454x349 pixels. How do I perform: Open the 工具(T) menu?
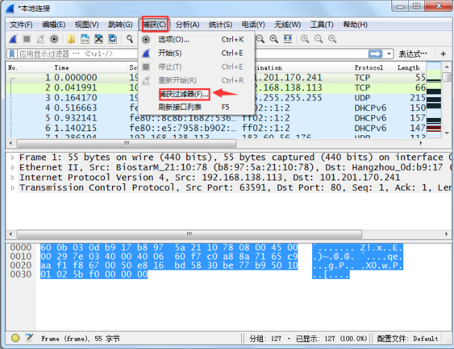[322, 24]
